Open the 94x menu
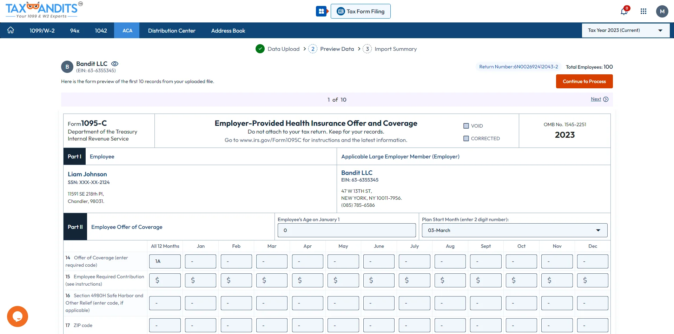The width and height of the screenshot is (674, 334). click(75, 30)
